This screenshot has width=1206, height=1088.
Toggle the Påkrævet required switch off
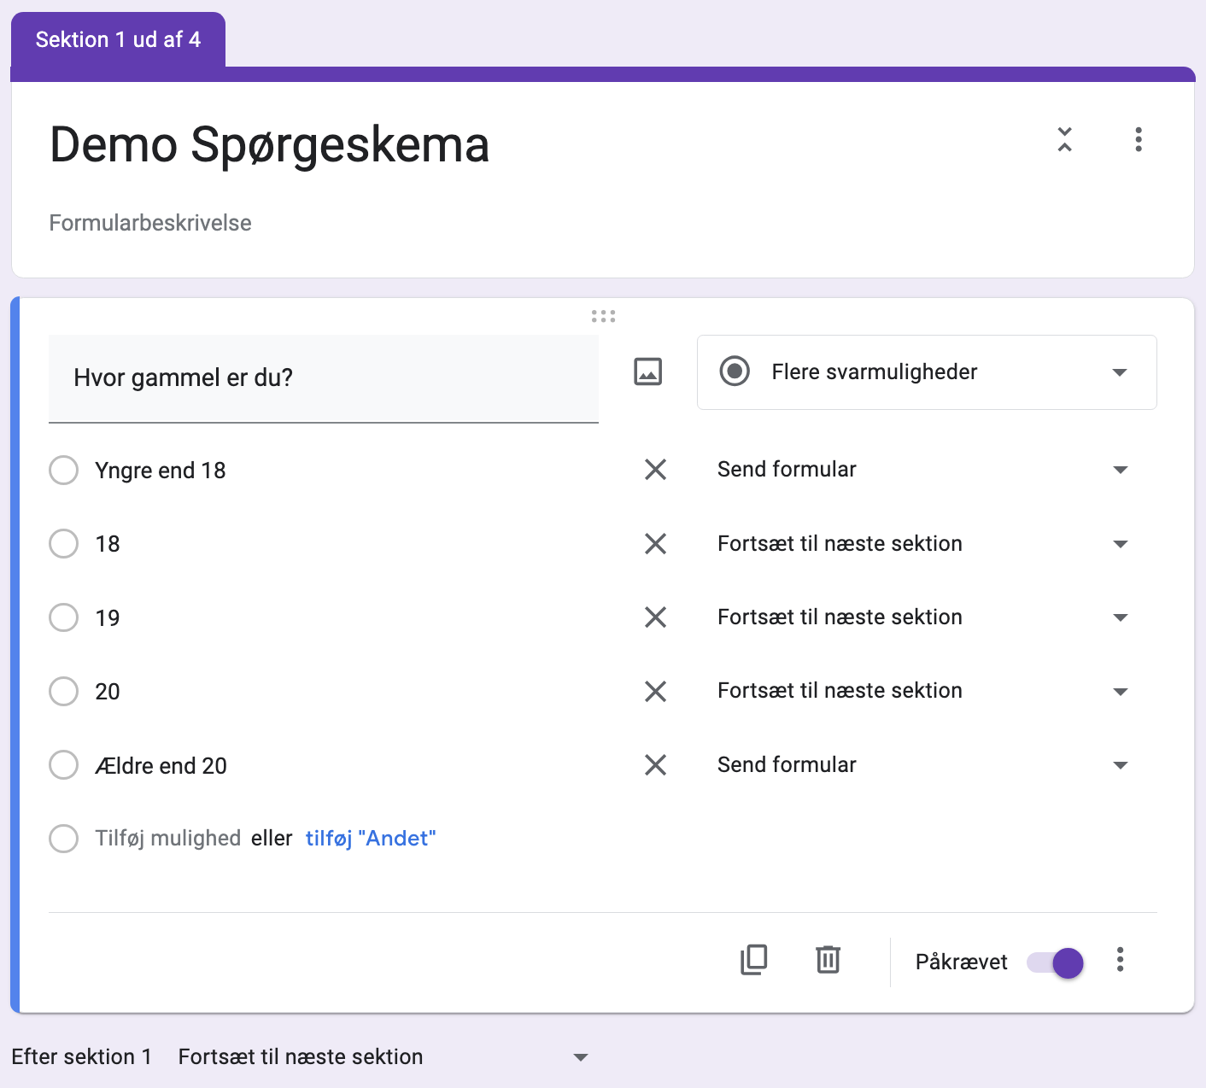click(x=1056, y=962)
